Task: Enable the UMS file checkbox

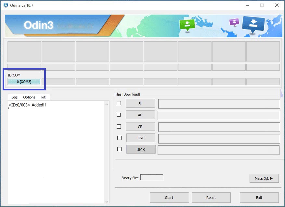Action: point(119,149)
